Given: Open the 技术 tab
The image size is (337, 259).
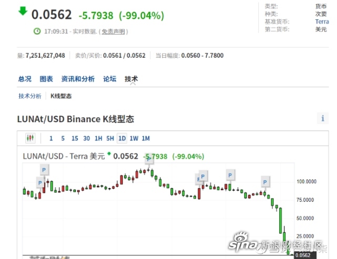Looking at the screenshot, I should (131, 79).
